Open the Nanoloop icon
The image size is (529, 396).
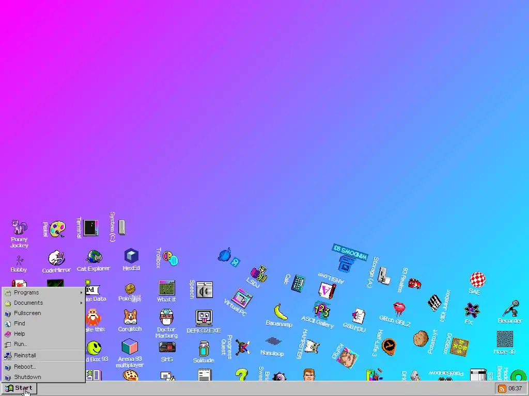pyautogui.click(x=273, y=341)
